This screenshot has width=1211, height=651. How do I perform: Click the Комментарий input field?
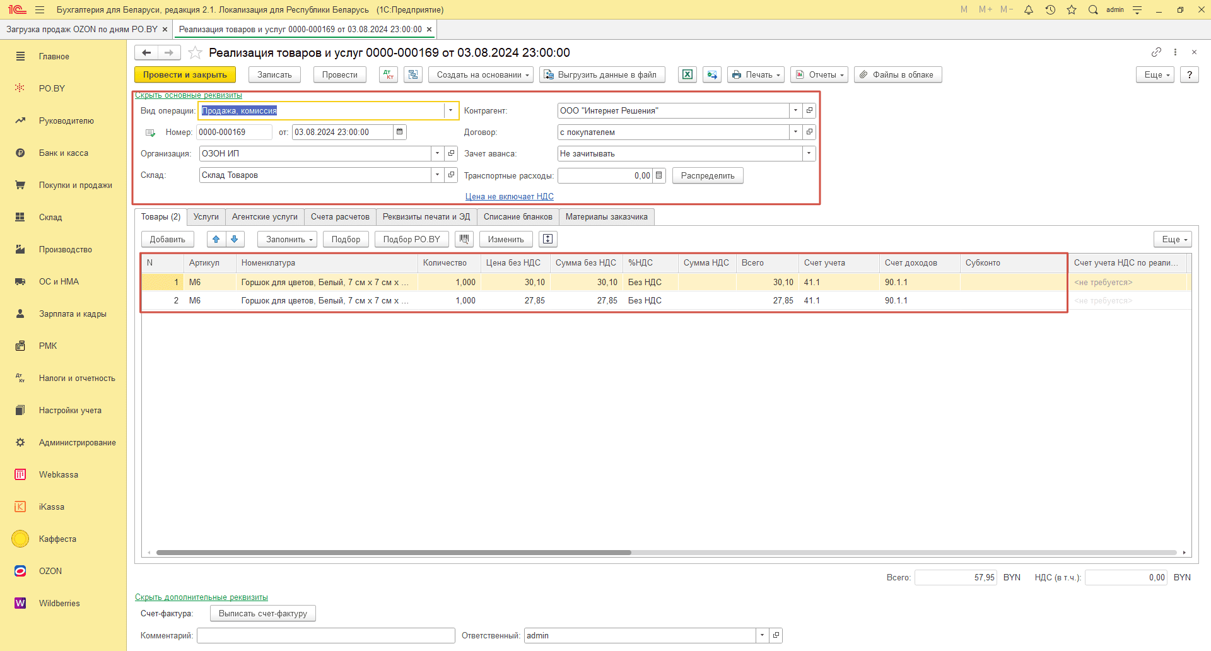[326, 635]
